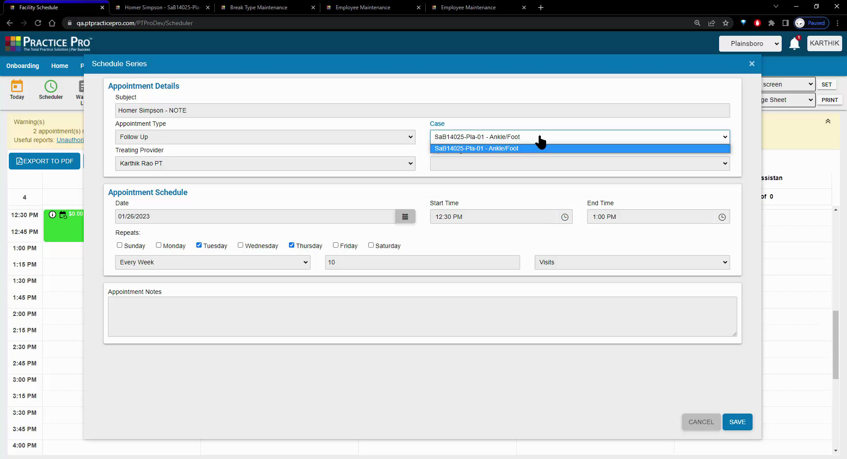Open the date picker calendar icon

pyautogui.click(x=405, y=216)
